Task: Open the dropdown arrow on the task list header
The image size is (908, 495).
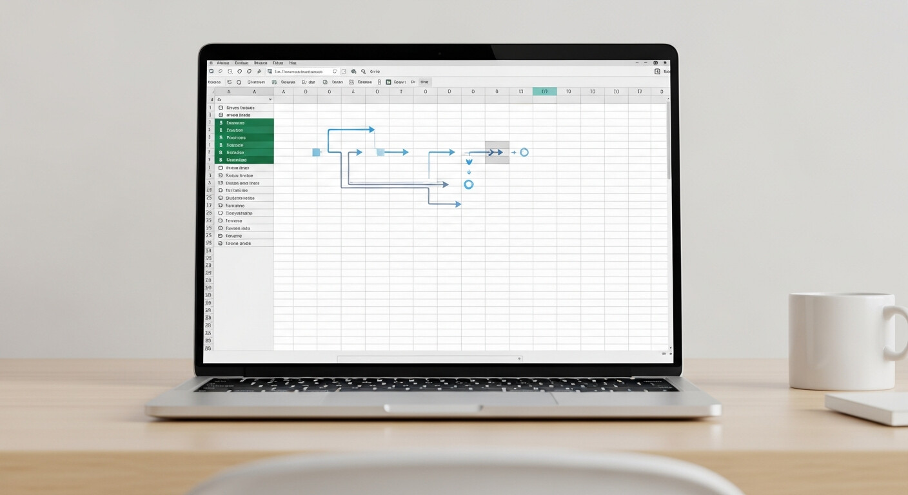Action: click(x=270, y=100)
